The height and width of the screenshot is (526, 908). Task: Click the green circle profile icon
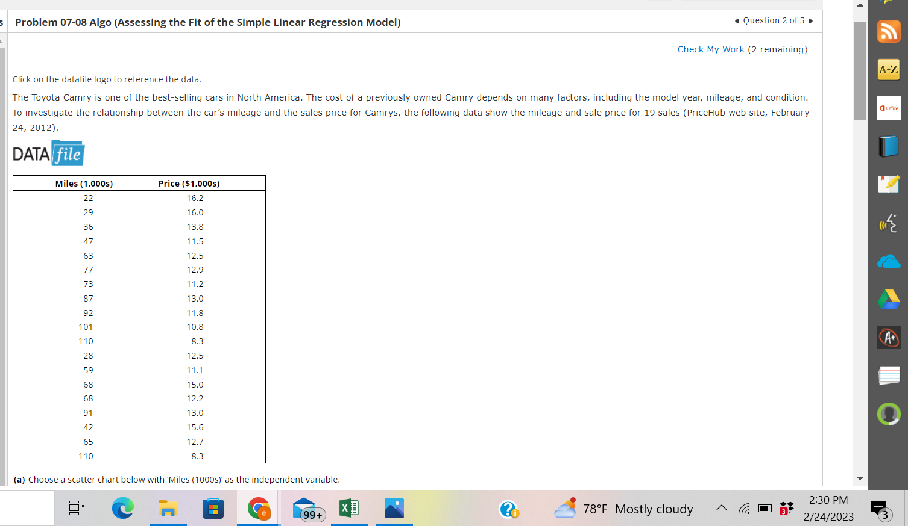[x=889, y=414]
